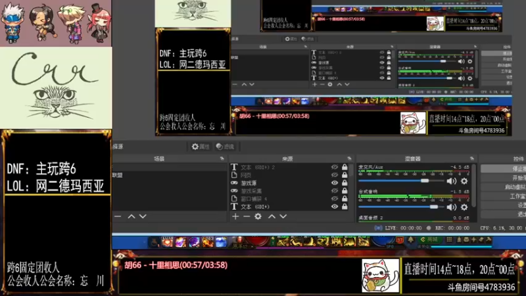Viewport: 526px width, 296px height.
Task: Hide the 游戏源 source via eye icon
Action: click(335, 183)
